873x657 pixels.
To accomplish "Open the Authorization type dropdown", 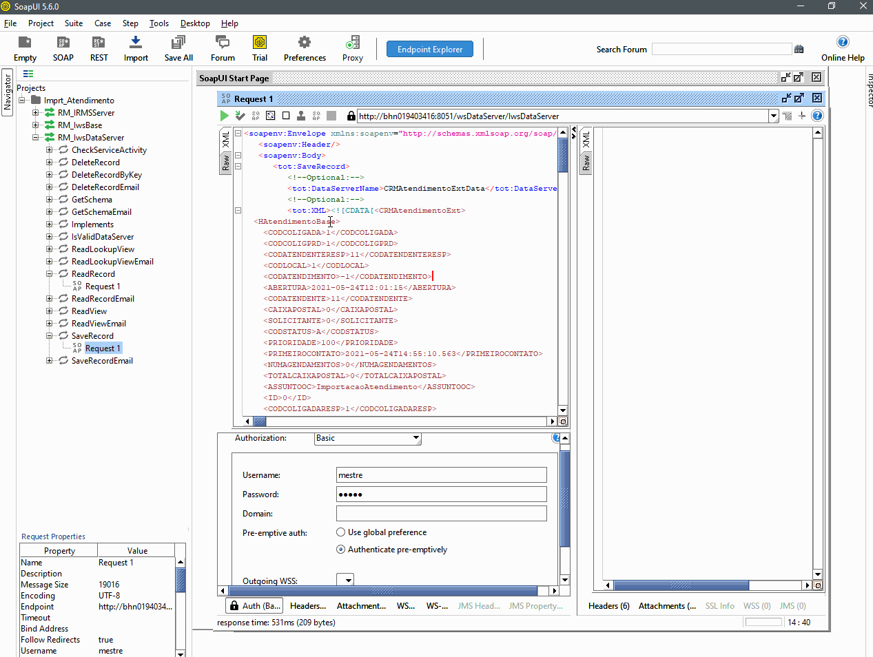I will click(x=416, y=438).
